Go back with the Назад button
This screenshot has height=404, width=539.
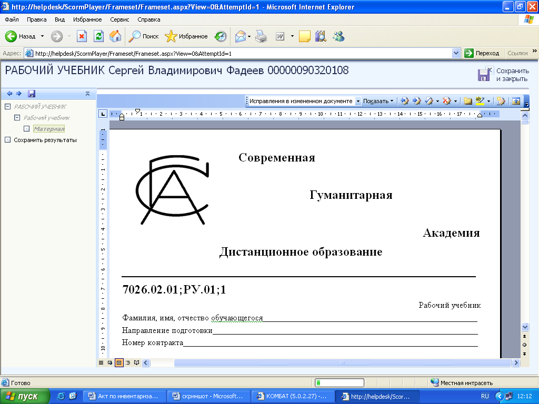click(x=21, y=36)
